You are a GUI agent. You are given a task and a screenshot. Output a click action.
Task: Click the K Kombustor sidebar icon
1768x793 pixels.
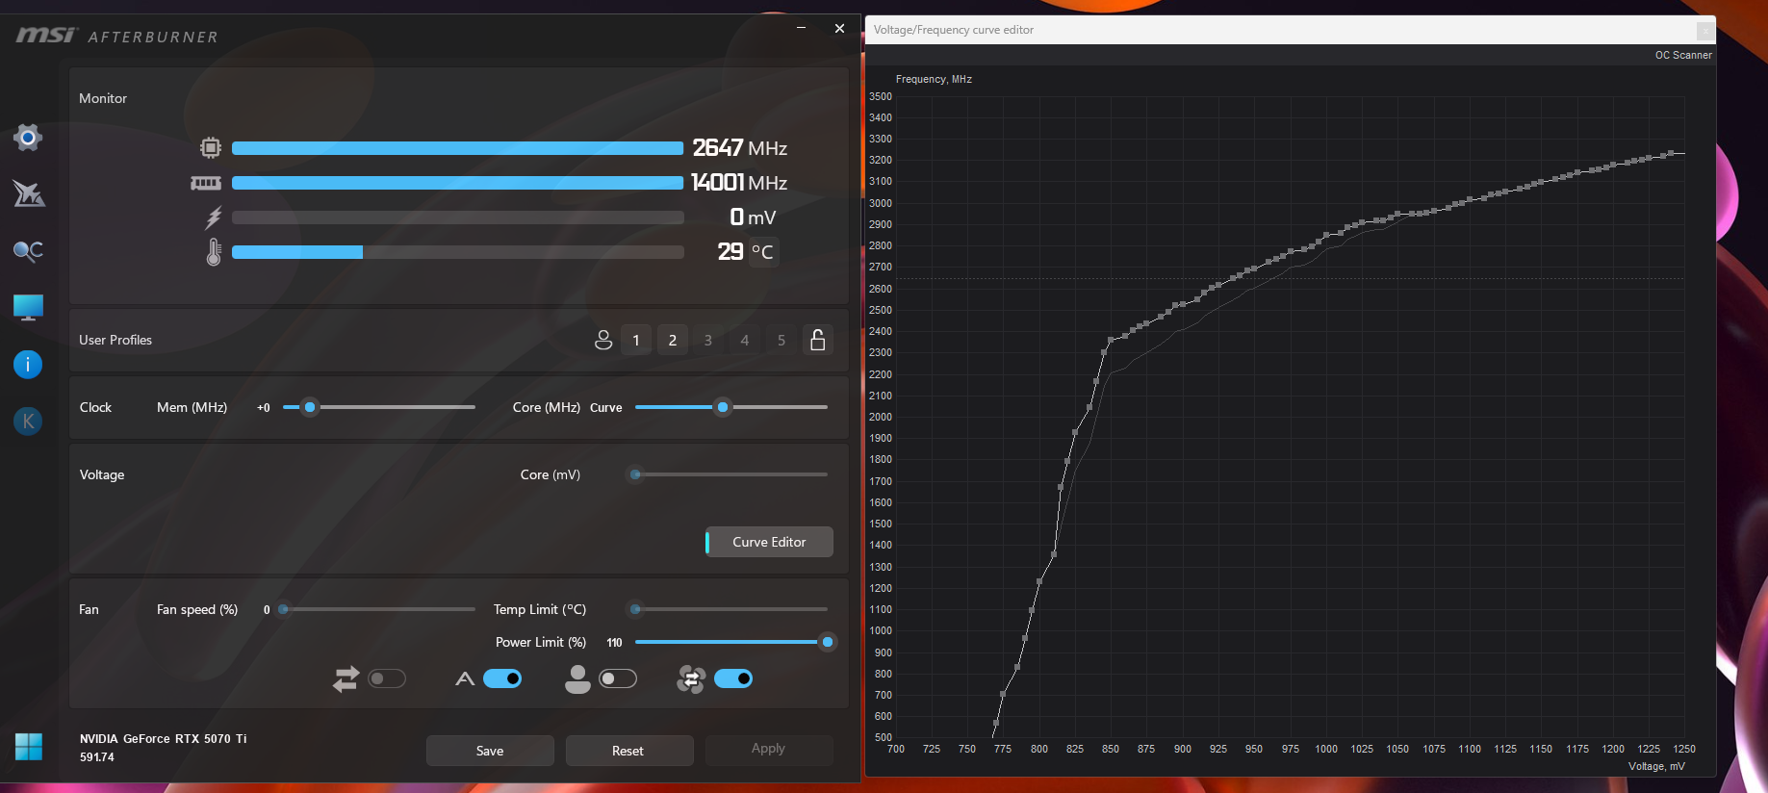tap(28, 421)
